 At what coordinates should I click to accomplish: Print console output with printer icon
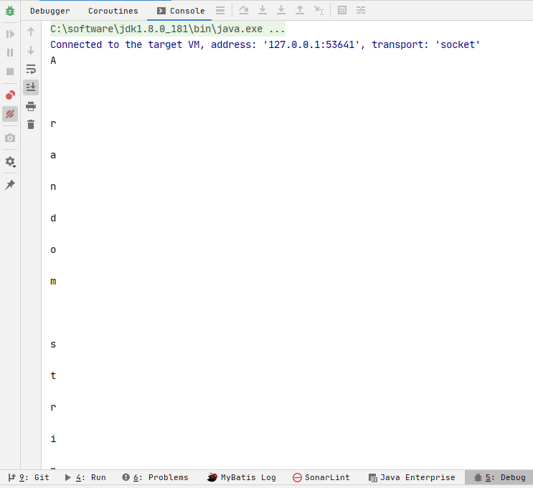(x=31, y=106)
